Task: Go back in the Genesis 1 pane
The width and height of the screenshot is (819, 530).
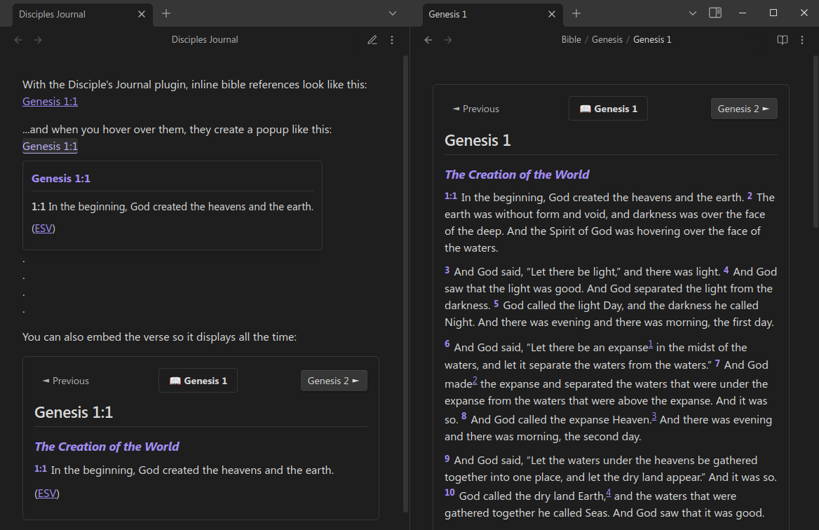Action: click(428, 40)
